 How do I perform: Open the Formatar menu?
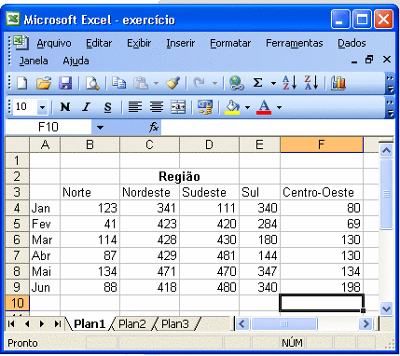(230, 43)
